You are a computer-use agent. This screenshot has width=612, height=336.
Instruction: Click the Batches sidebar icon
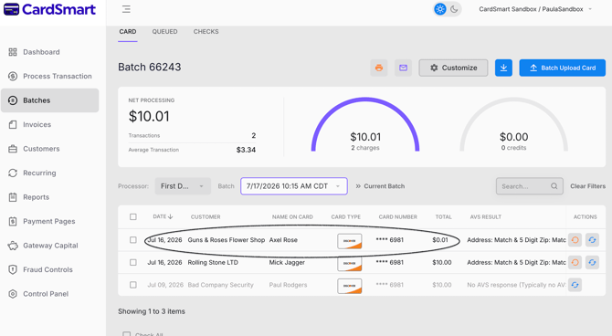(13, 100)
